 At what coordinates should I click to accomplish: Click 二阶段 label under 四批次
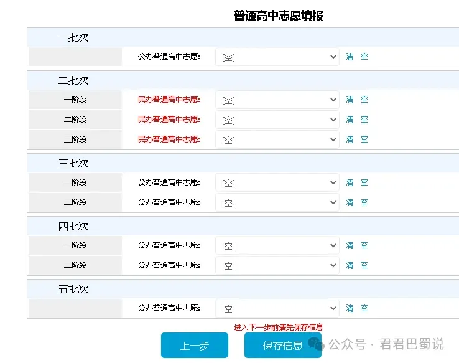75,265
